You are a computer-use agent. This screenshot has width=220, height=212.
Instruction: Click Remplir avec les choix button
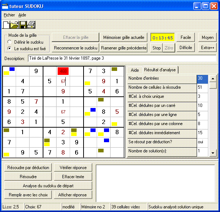28,195
